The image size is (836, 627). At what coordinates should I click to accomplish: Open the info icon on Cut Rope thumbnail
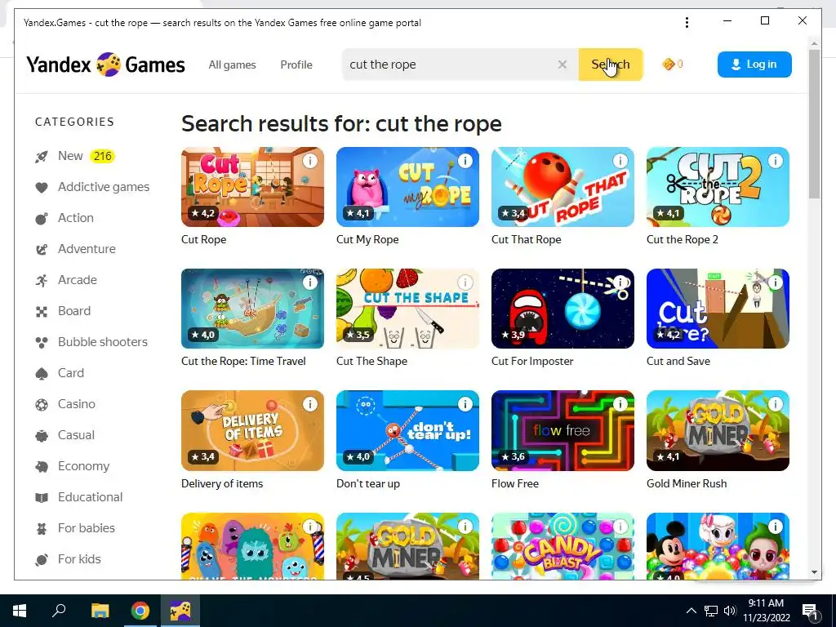point(309,161)
